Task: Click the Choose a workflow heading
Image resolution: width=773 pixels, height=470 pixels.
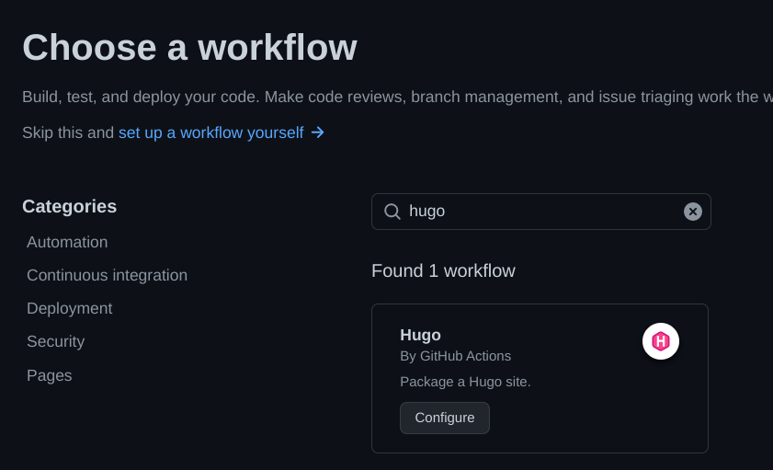Action: coord(189,47)
